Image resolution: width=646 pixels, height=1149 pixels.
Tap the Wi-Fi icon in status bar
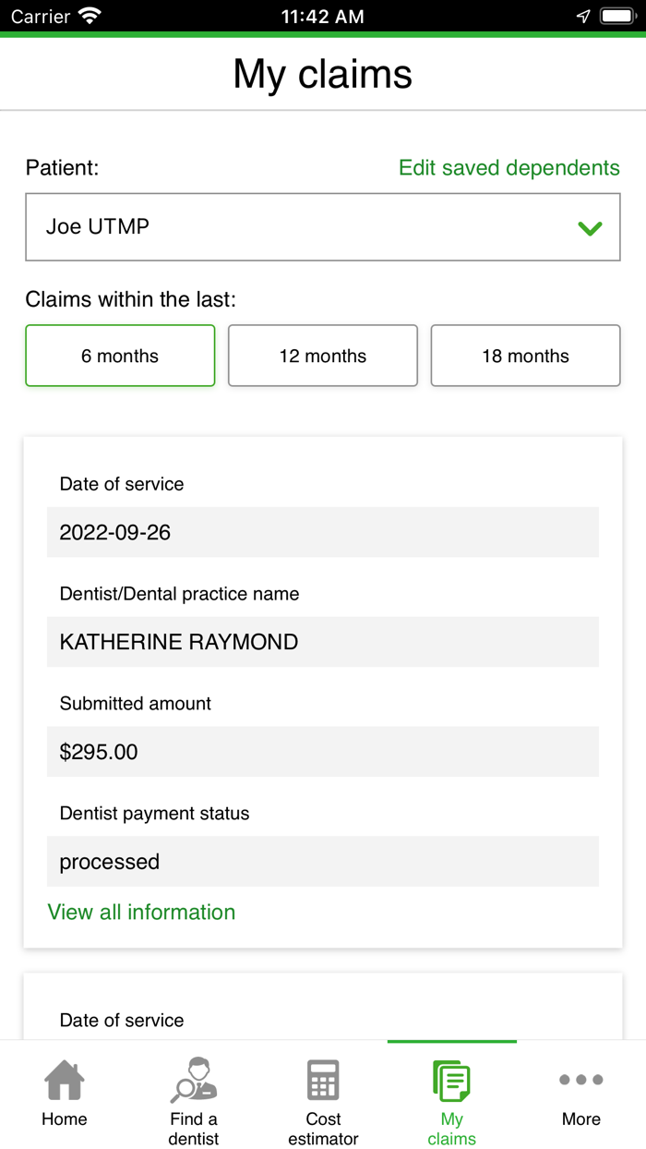pos(90,15)
